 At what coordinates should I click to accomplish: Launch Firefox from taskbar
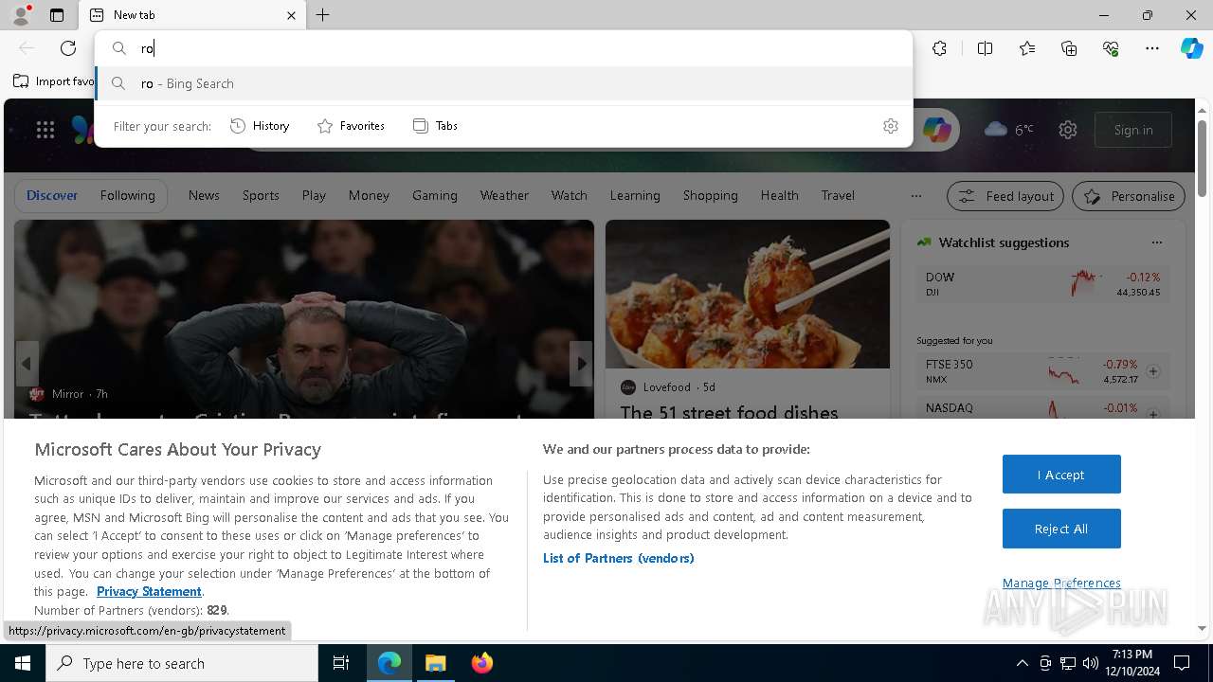[x=482, y=663]
